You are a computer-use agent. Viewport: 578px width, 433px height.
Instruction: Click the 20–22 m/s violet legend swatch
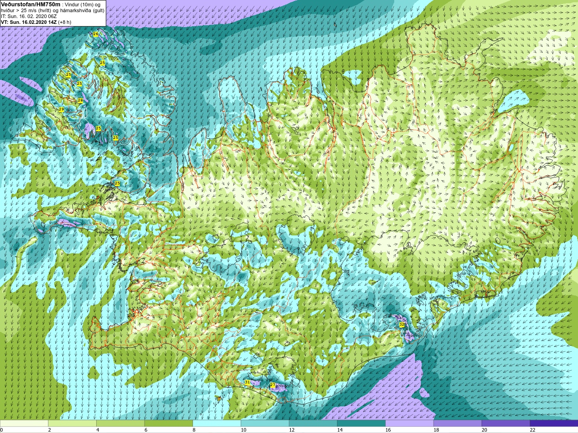tap(506, 424)
